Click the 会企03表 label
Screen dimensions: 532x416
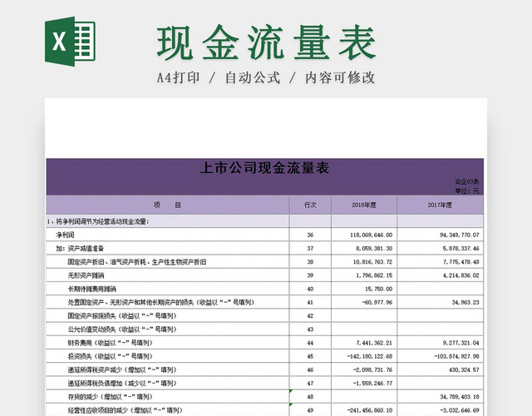click(467, 181)
